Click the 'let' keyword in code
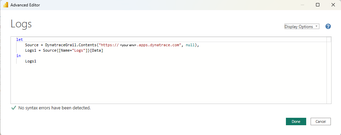This screenshot has width=341, height=135. [x=19, y=40]
